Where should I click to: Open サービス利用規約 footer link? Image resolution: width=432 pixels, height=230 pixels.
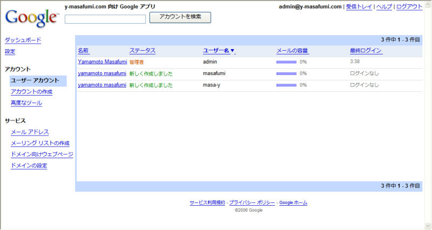pos(207,202)
